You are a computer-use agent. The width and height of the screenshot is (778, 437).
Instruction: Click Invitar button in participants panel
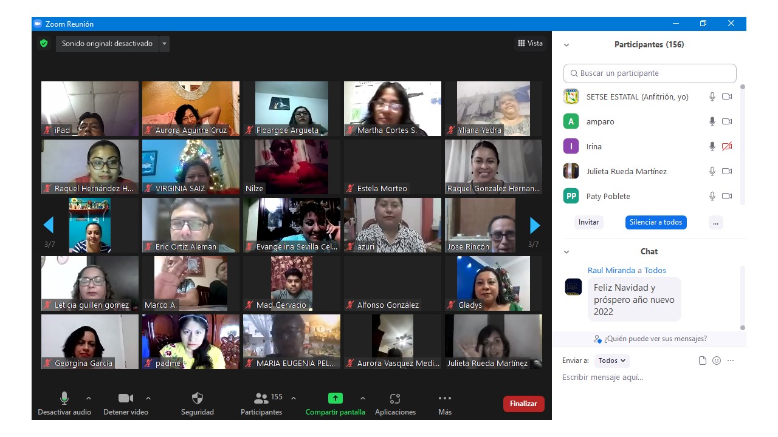coord(588,222)
